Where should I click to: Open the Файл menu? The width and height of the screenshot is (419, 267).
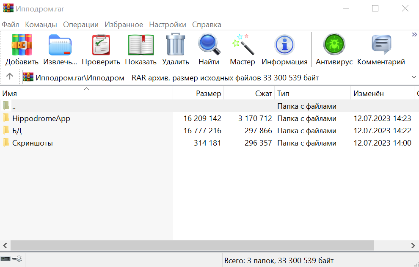coord(10,25)
